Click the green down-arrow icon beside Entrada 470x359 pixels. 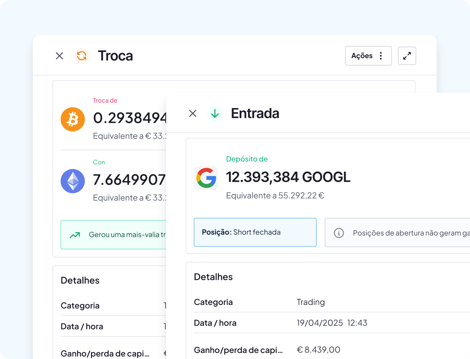tap(215, 113)
